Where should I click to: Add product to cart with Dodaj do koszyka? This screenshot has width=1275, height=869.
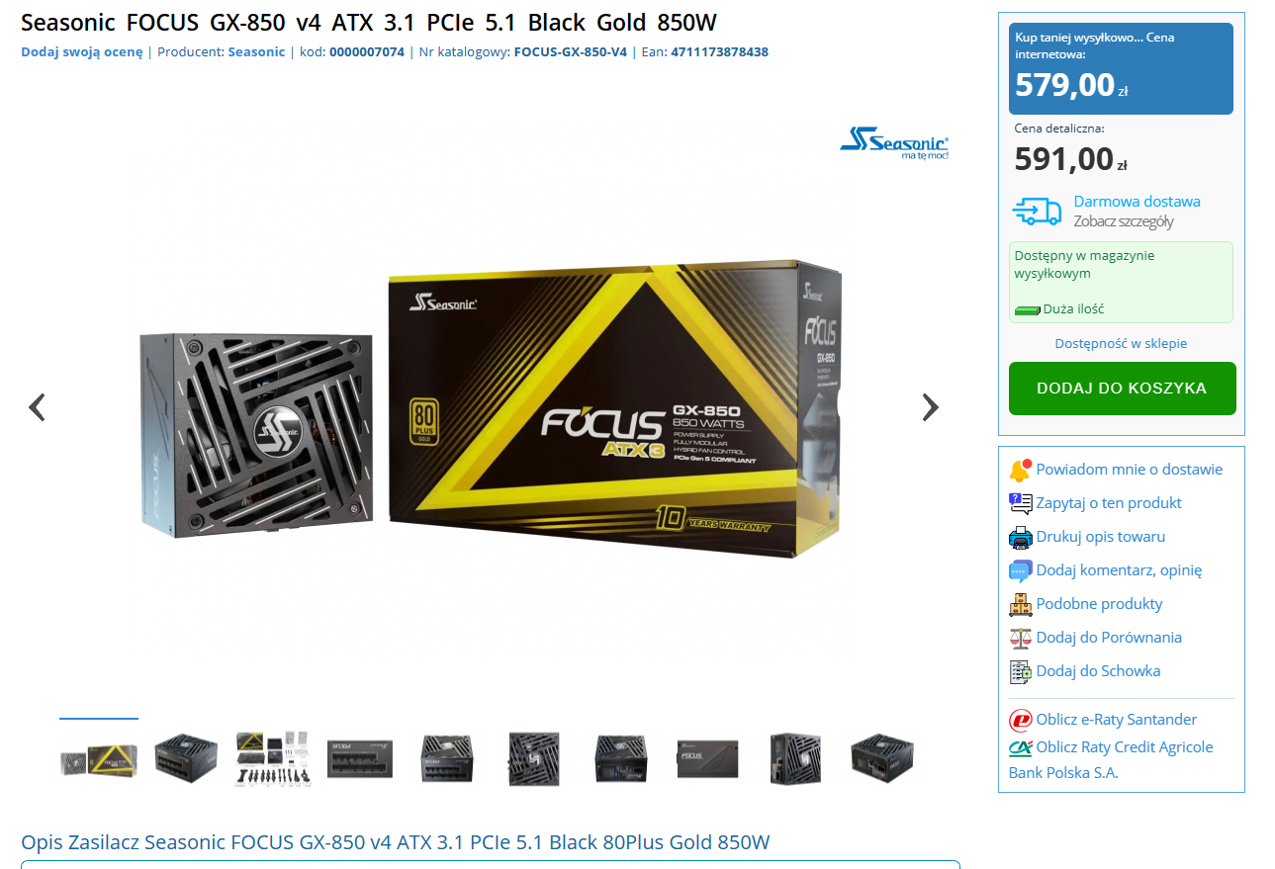pyautogui.click(x=1122, y=389)
